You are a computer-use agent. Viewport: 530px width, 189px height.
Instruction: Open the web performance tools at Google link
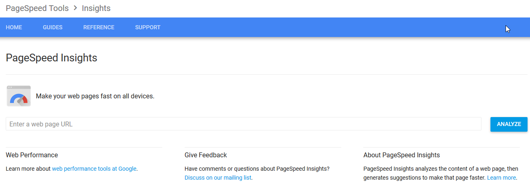[x=94, y=169]
